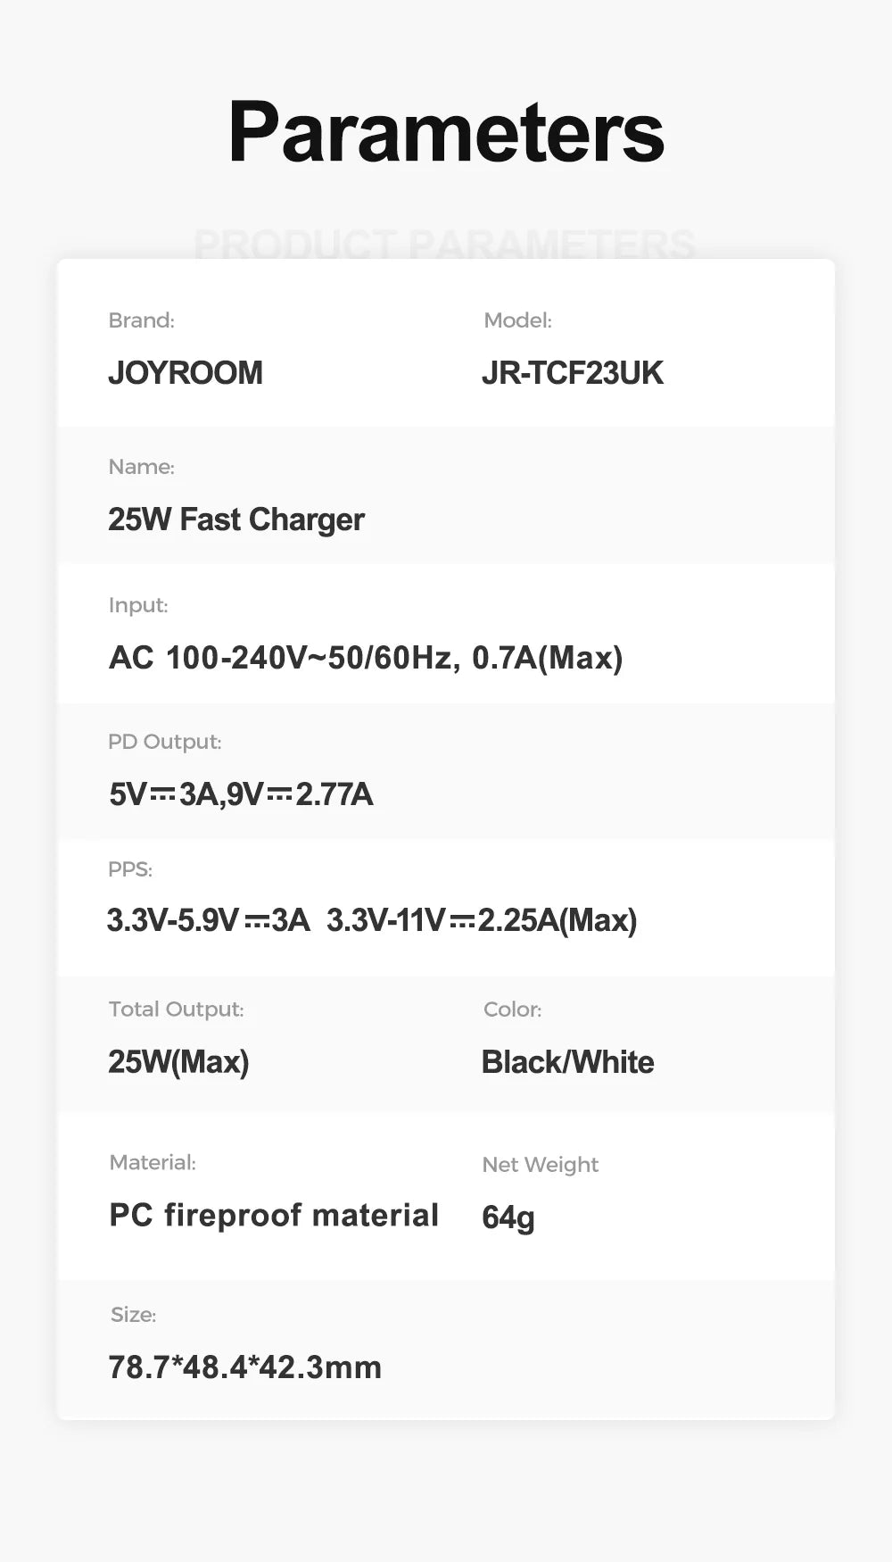This screenshot has height=1562, width=892.
Task: Click the AC 100-240V input specification
Action: coord(366,658)
